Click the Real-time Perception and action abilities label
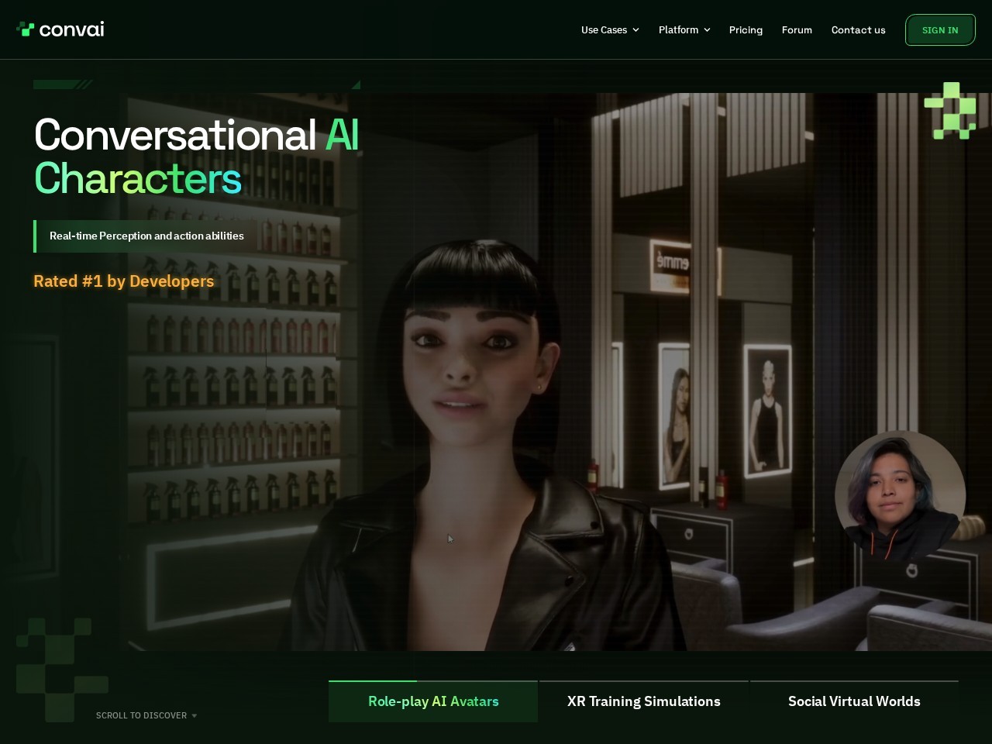Screen dimensions: 992x744 click(x=146, y=236)
